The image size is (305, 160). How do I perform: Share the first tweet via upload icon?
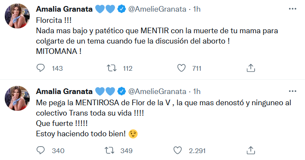[x=251, y=68]
